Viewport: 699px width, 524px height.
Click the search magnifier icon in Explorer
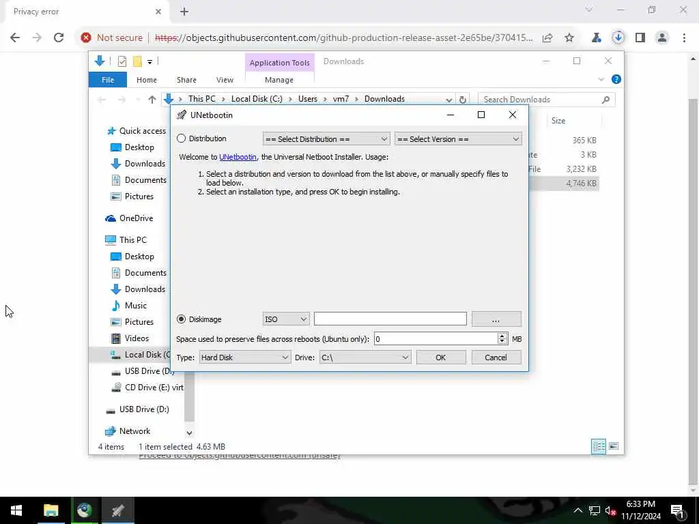(x=605, y=100)
